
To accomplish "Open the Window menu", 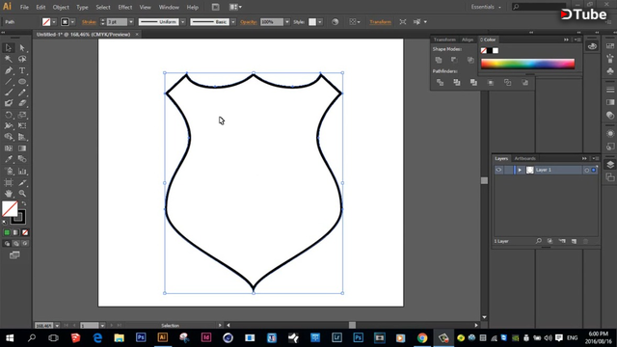I will [x=169, y=7].
